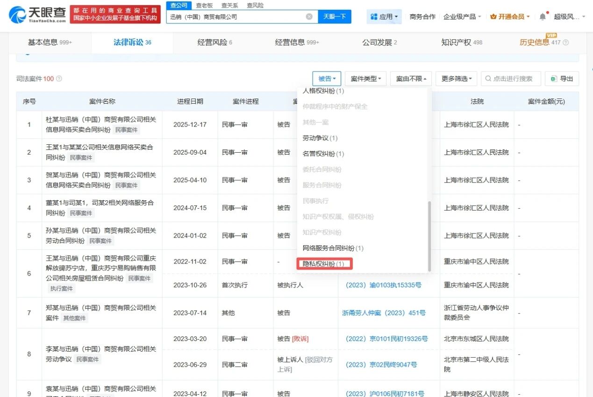The image size is (593, 397).
Task: Open the 更多筛选 filter dropdown
Action: [456, 78]
